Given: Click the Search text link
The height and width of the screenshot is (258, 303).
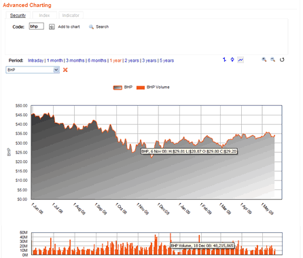Looking at the screenshot, I should tap(103, 26).
